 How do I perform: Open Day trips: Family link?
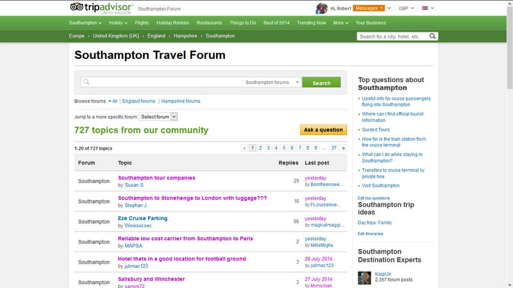click(374, 223)
